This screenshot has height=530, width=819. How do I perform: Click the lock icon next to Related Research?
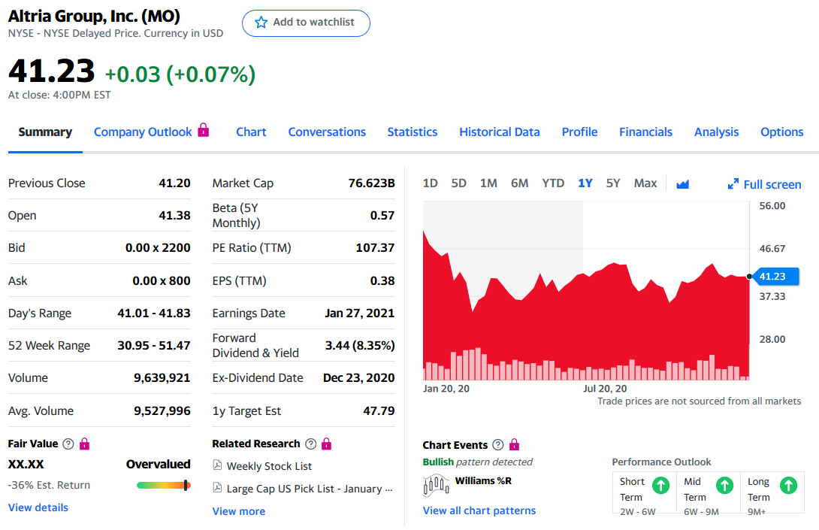click(x=326, y=444)
